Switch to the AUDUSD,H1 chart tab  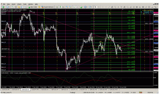(45, 89)
